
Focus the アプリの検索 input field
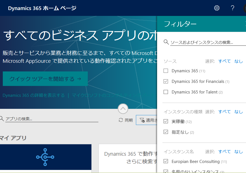52,119
